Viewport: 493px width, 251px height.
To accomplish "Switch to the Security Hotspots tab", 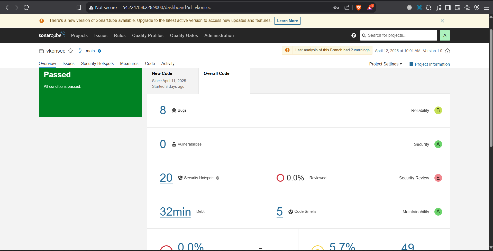I will [97, 63].
